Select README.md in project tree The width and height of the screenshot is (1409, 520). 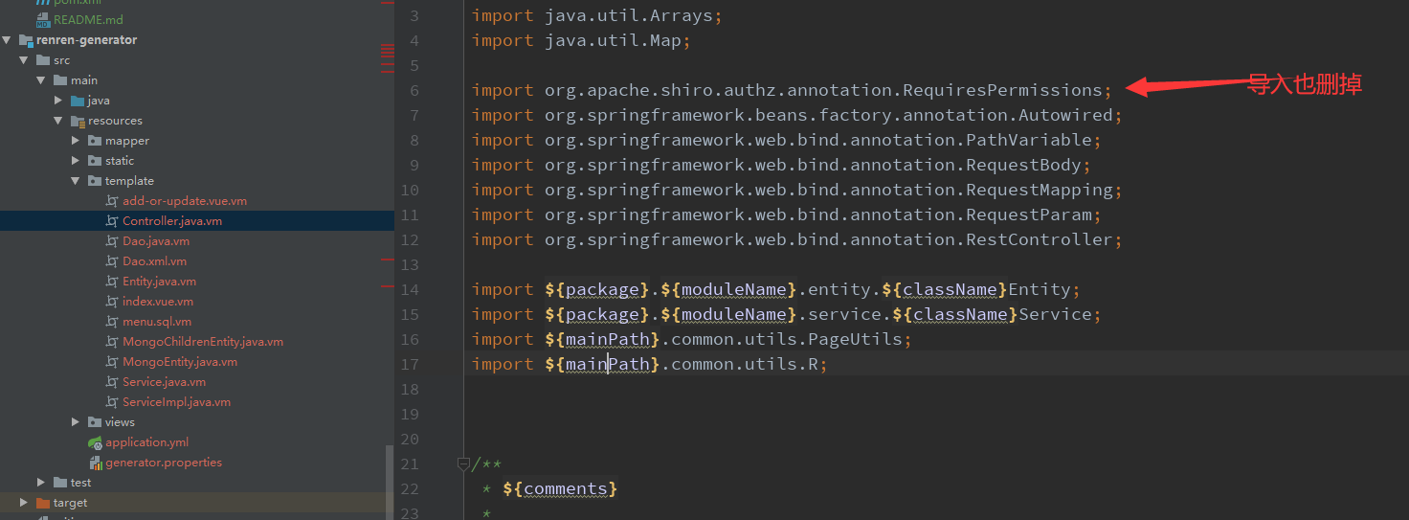(88, 20)
